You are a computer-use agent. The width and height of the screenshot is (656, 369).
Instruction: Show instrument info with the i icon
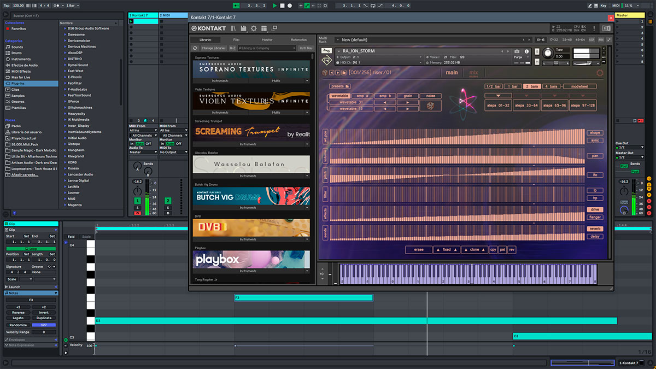pyautogui.click(x=526, y=51)
